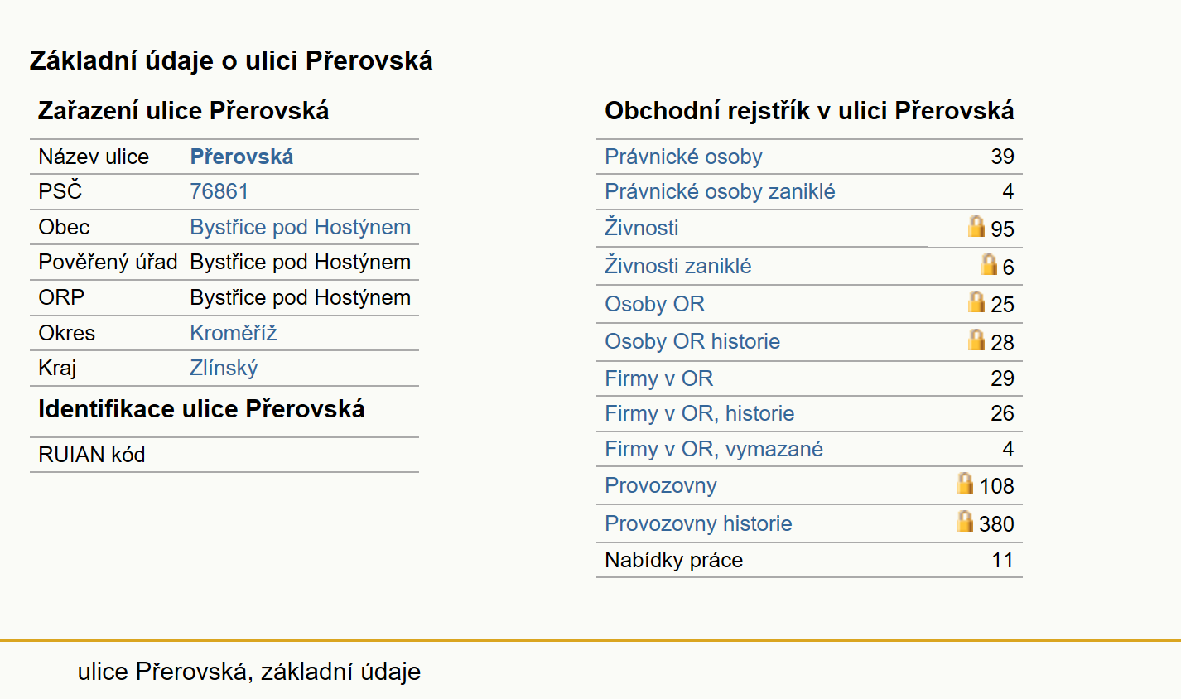Click the lock icon next to Živnosti zaniklé
Screen dimensions: 1181x699
click(988, 264)
